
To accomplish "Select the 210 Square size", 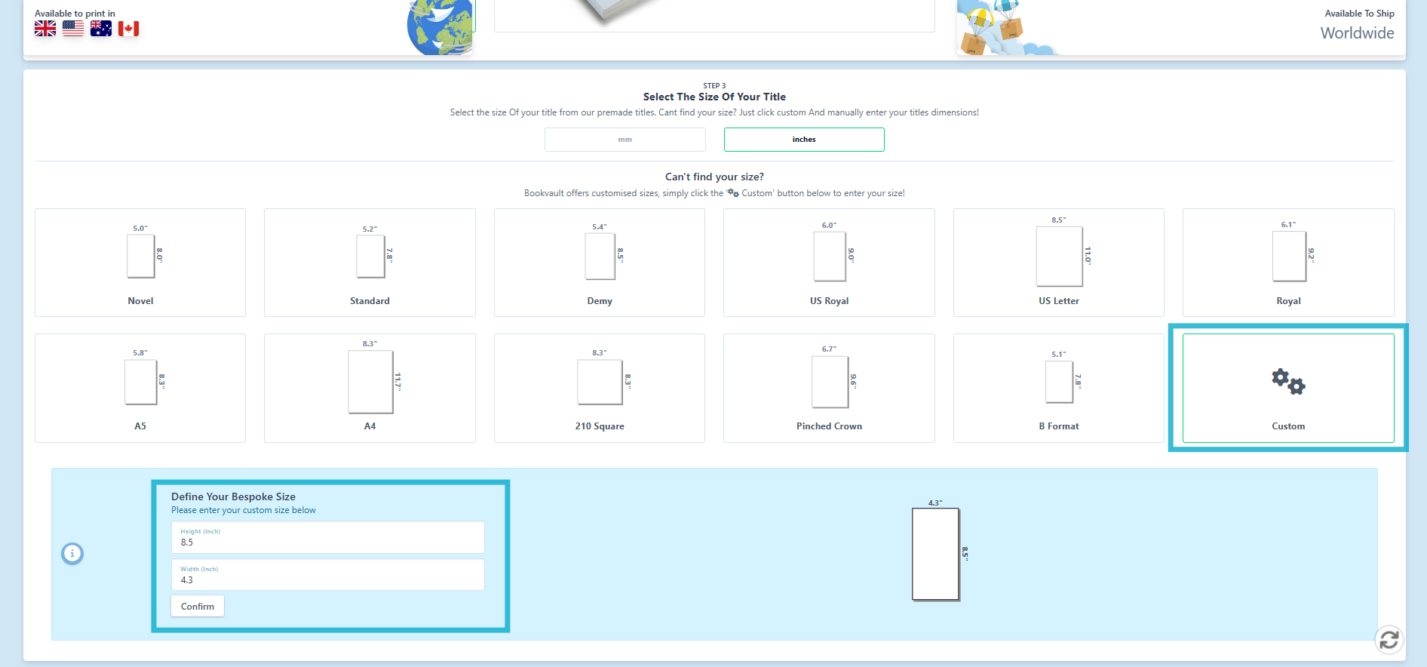I will [x=600, y=388].
